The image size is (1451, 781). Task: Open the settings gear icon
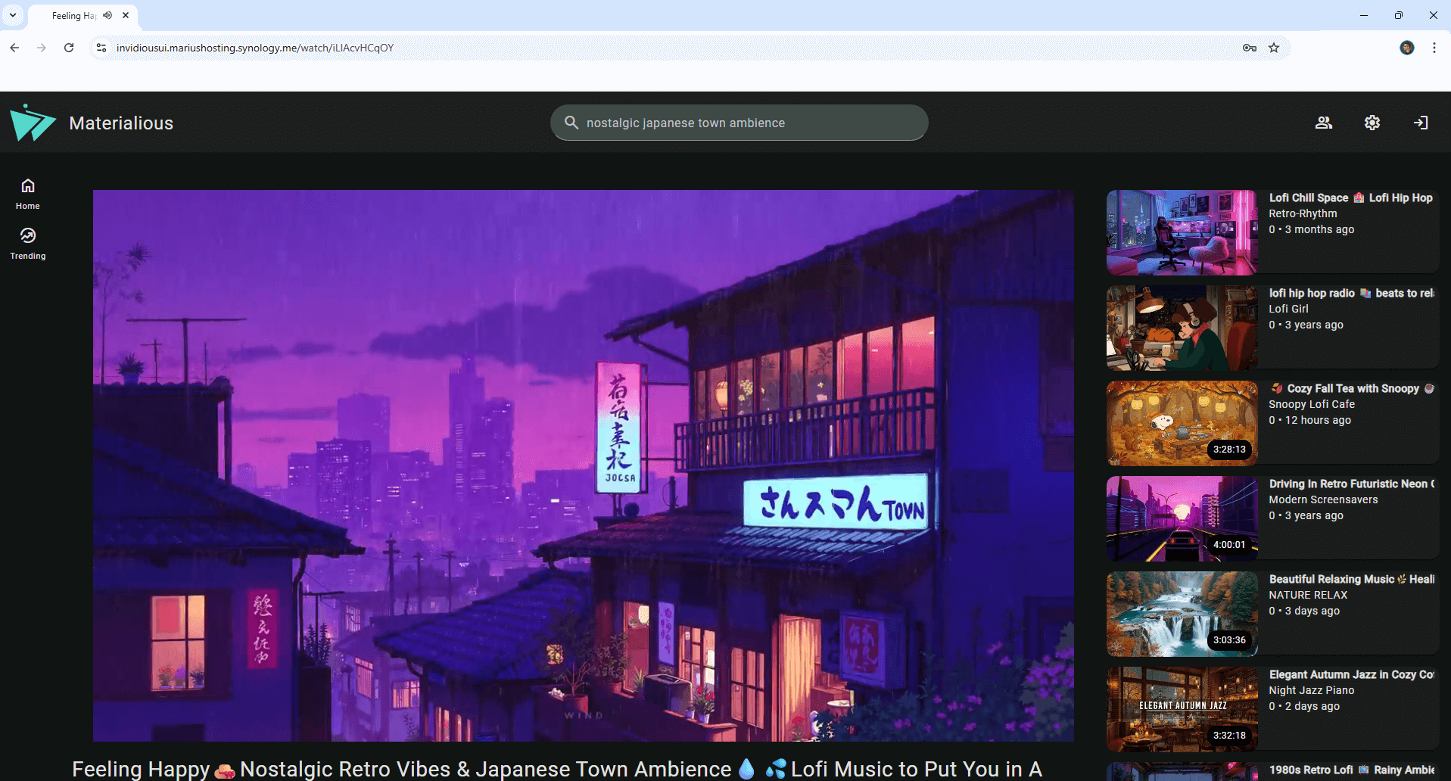(x=1372, y=123)
